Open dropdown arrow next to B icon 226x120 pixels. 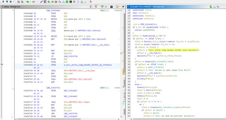(13, 2)
